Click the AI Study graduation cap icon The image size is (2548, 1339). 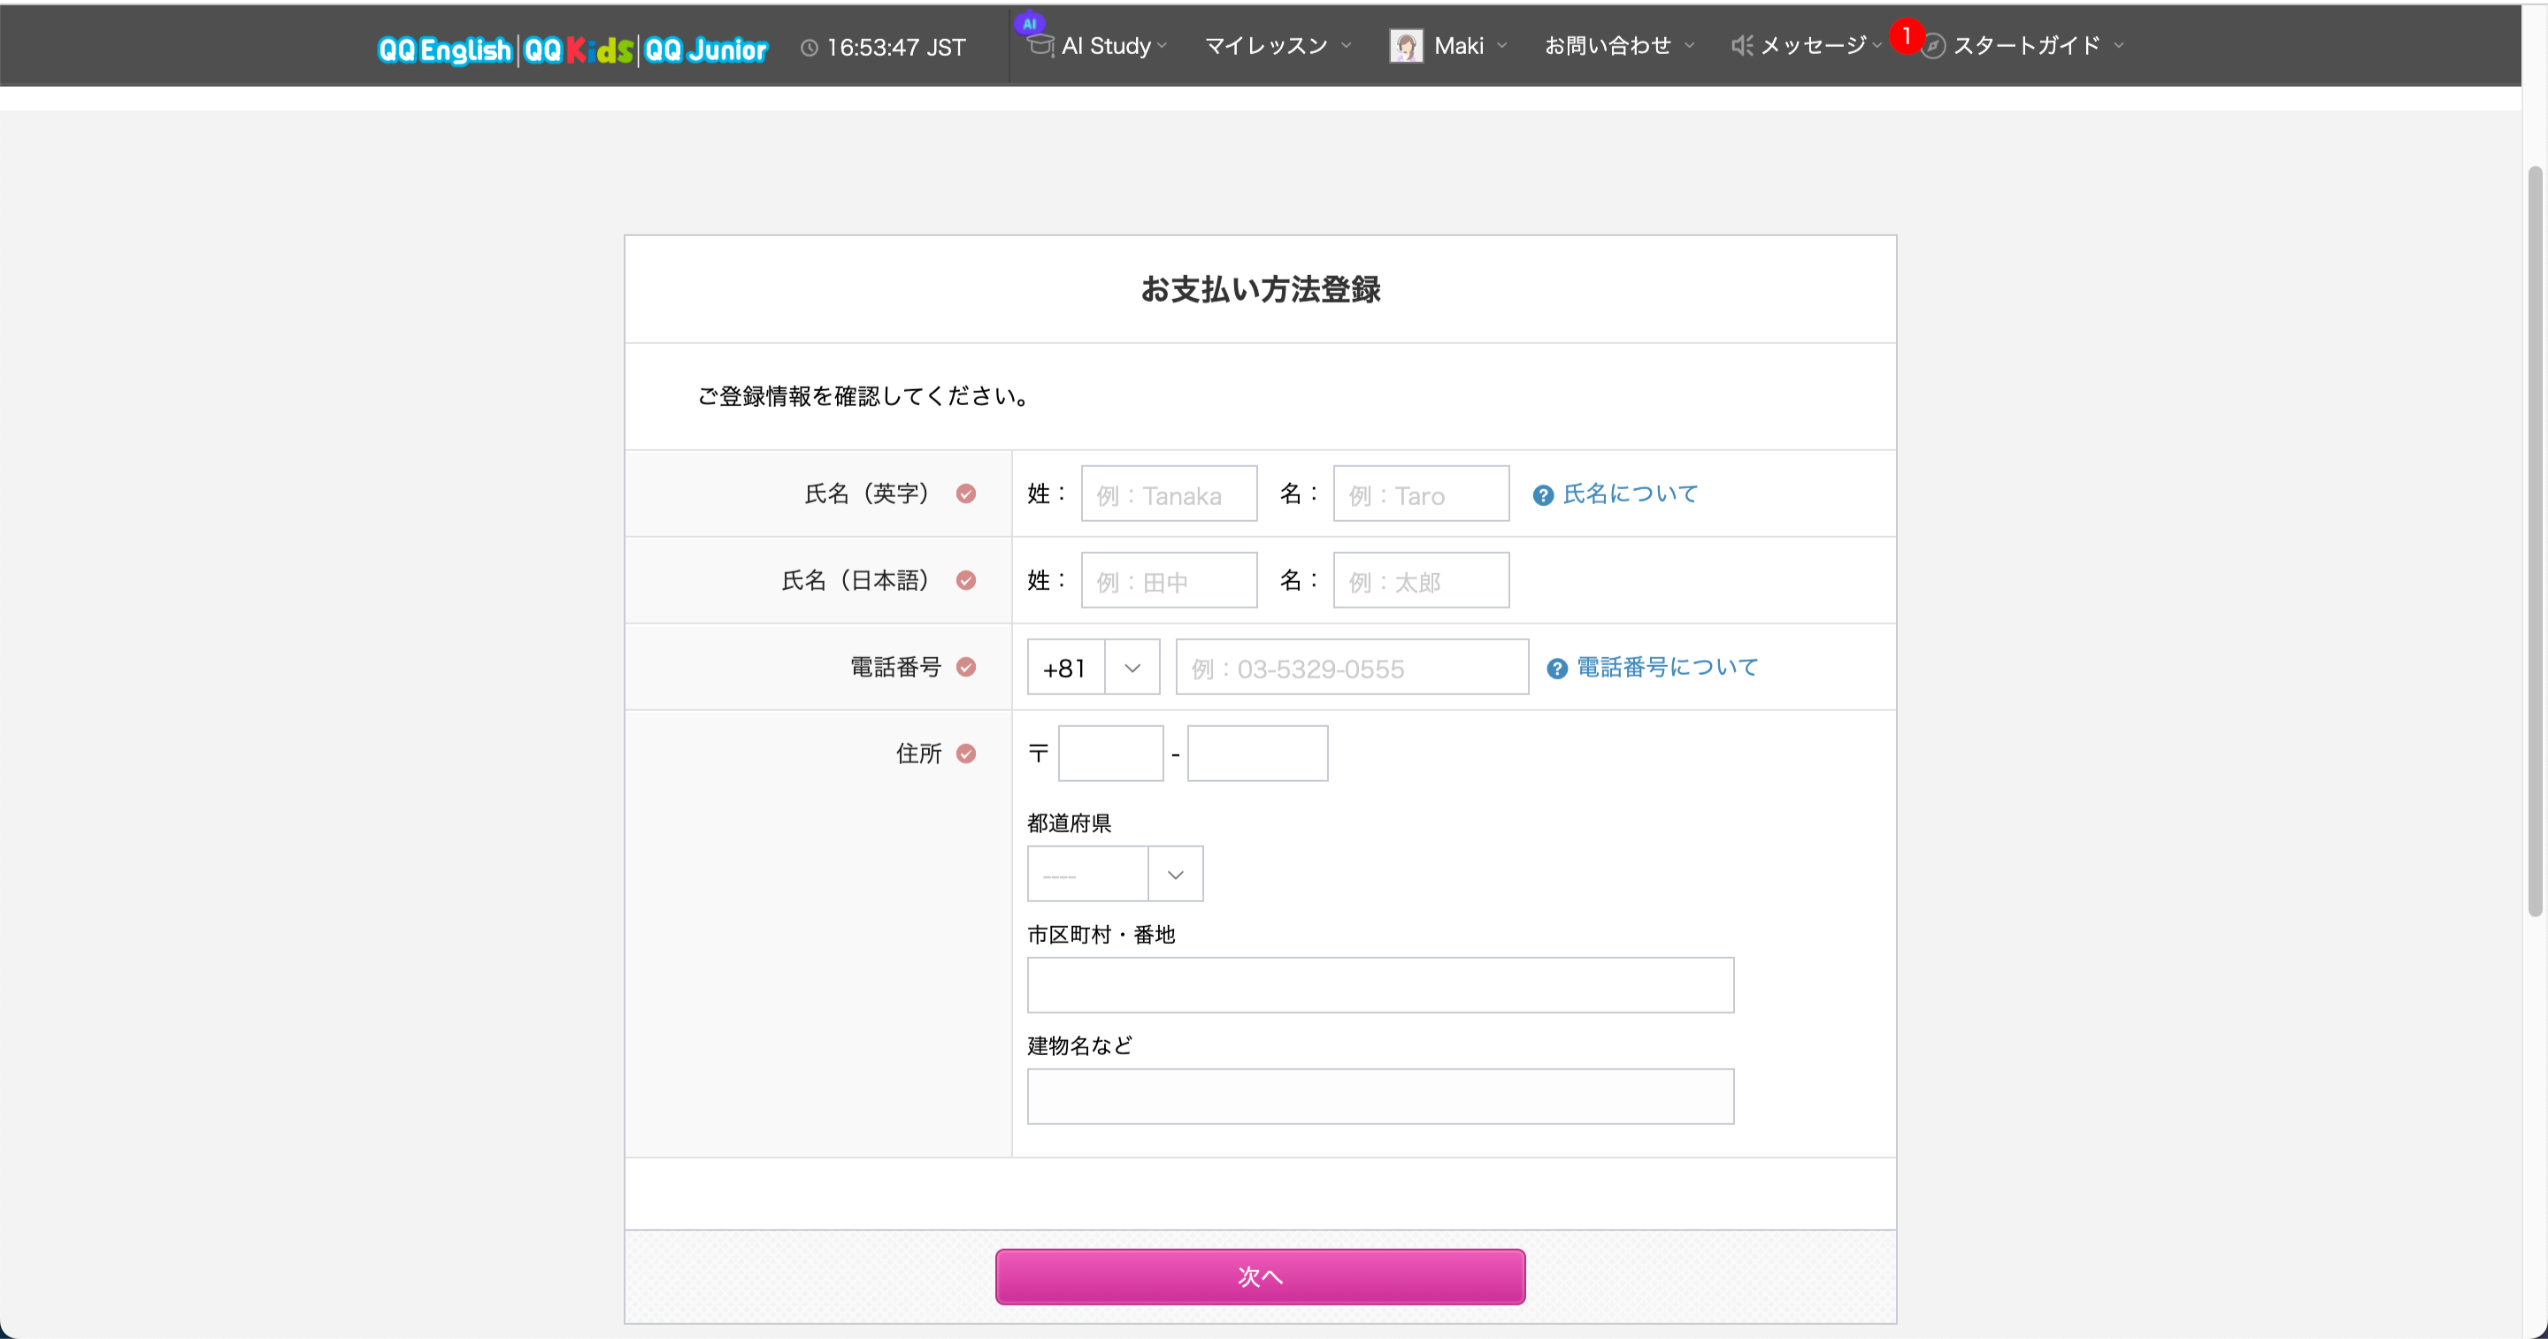click(x=1040, y=45)
